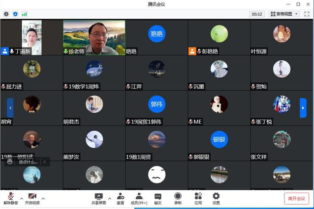The height and width of the screenshot is (209, 314).
Task: Open the Apps (应用) menu
Action: [198, 198]
